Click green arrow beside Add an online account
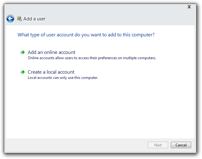The image size is (202, 159). tap(23, 52)
